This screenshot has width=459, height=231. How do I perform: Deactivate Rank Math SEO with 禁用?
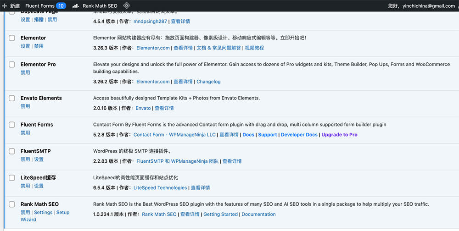click(25, 213)
